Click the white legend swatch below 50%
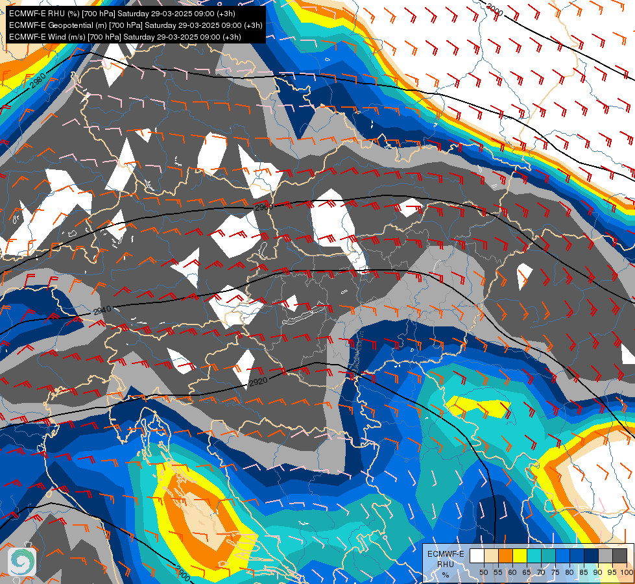 tap(477, 555)
